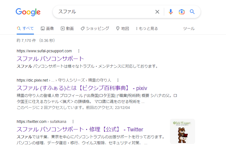Viewport: 226px width, 153px height.
Task: Open the Twitter 公式 result link
Action: click(x=80, y=129)
